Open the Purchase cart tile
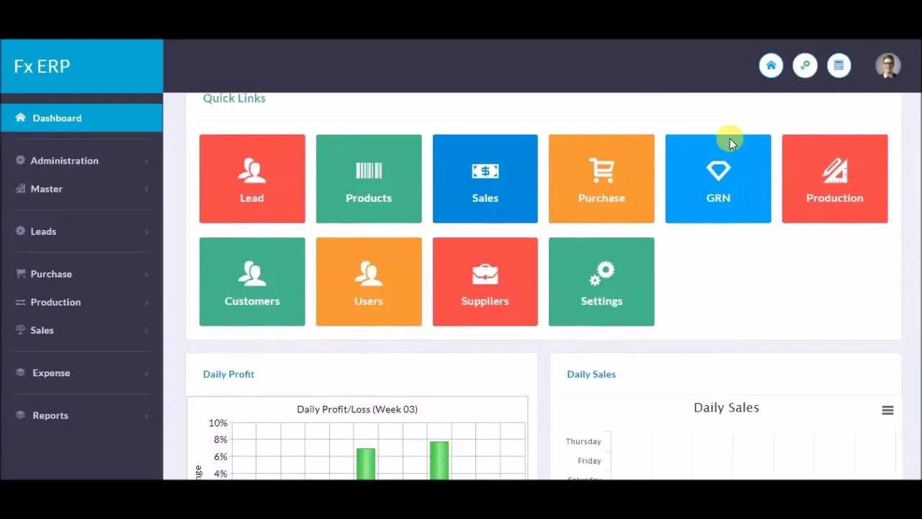Image resolution: width=922 pixels, height=519 pixels. (x=601, y=178)
